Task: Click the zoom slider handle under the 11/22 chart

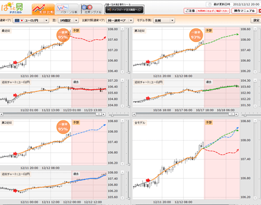Action: click(x=112, y=115)
